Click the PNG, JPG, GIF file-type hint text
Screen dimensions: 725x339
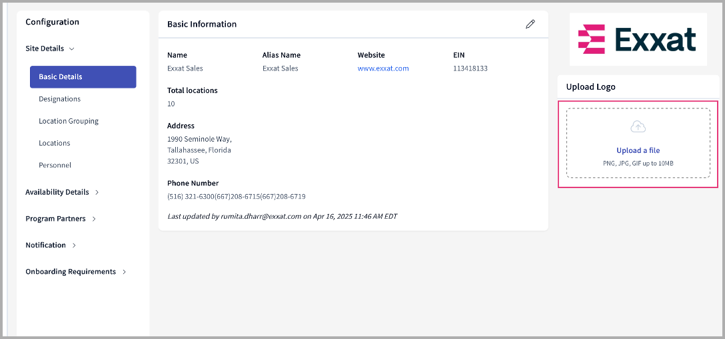click(638, 163)
